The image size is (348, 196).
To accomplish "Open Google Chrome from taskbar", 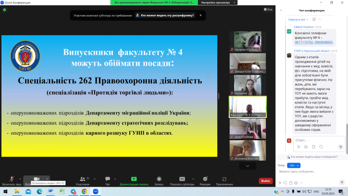I will pos(85,192).
